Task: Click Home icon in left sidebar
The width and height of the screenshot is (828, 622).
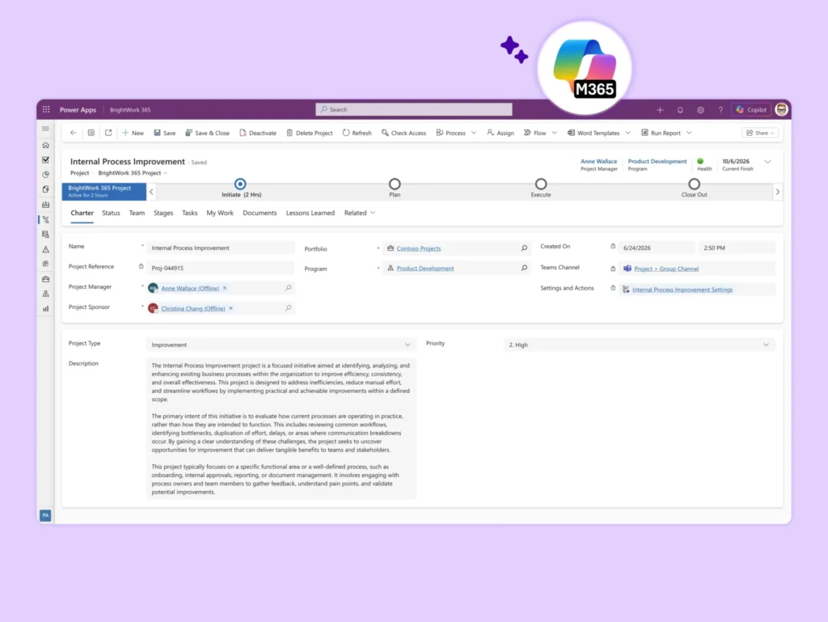Action: coord(46,146)
